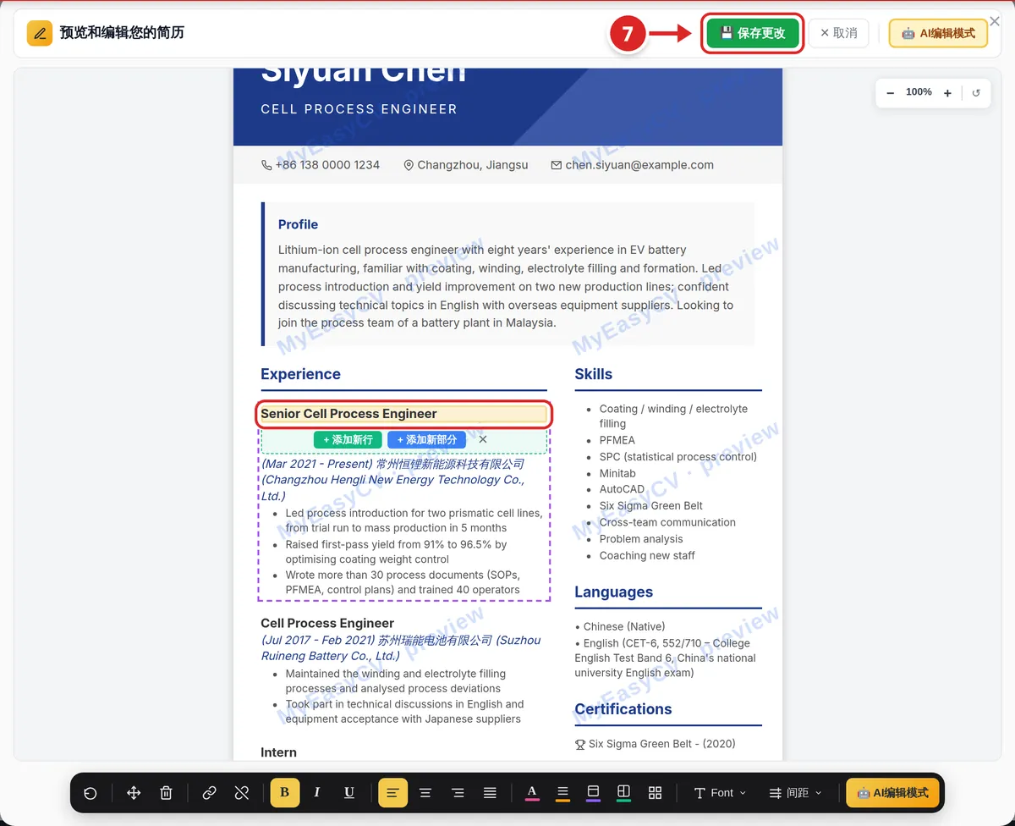Screen dimensions: 1015x826
Task: Open the orange line color option
Action: coord(562,793)
